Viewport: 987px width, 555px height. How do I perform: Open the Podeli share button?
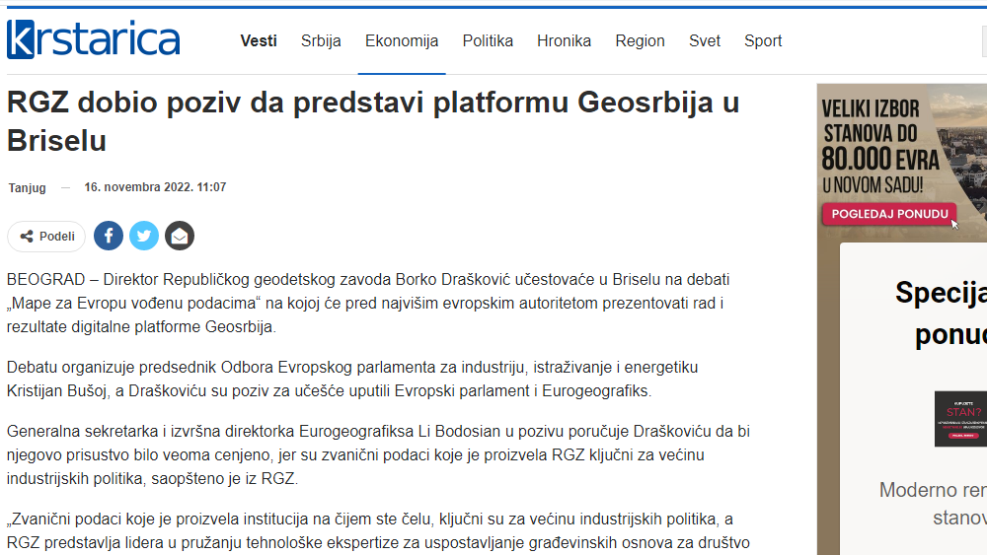[46, 237]
